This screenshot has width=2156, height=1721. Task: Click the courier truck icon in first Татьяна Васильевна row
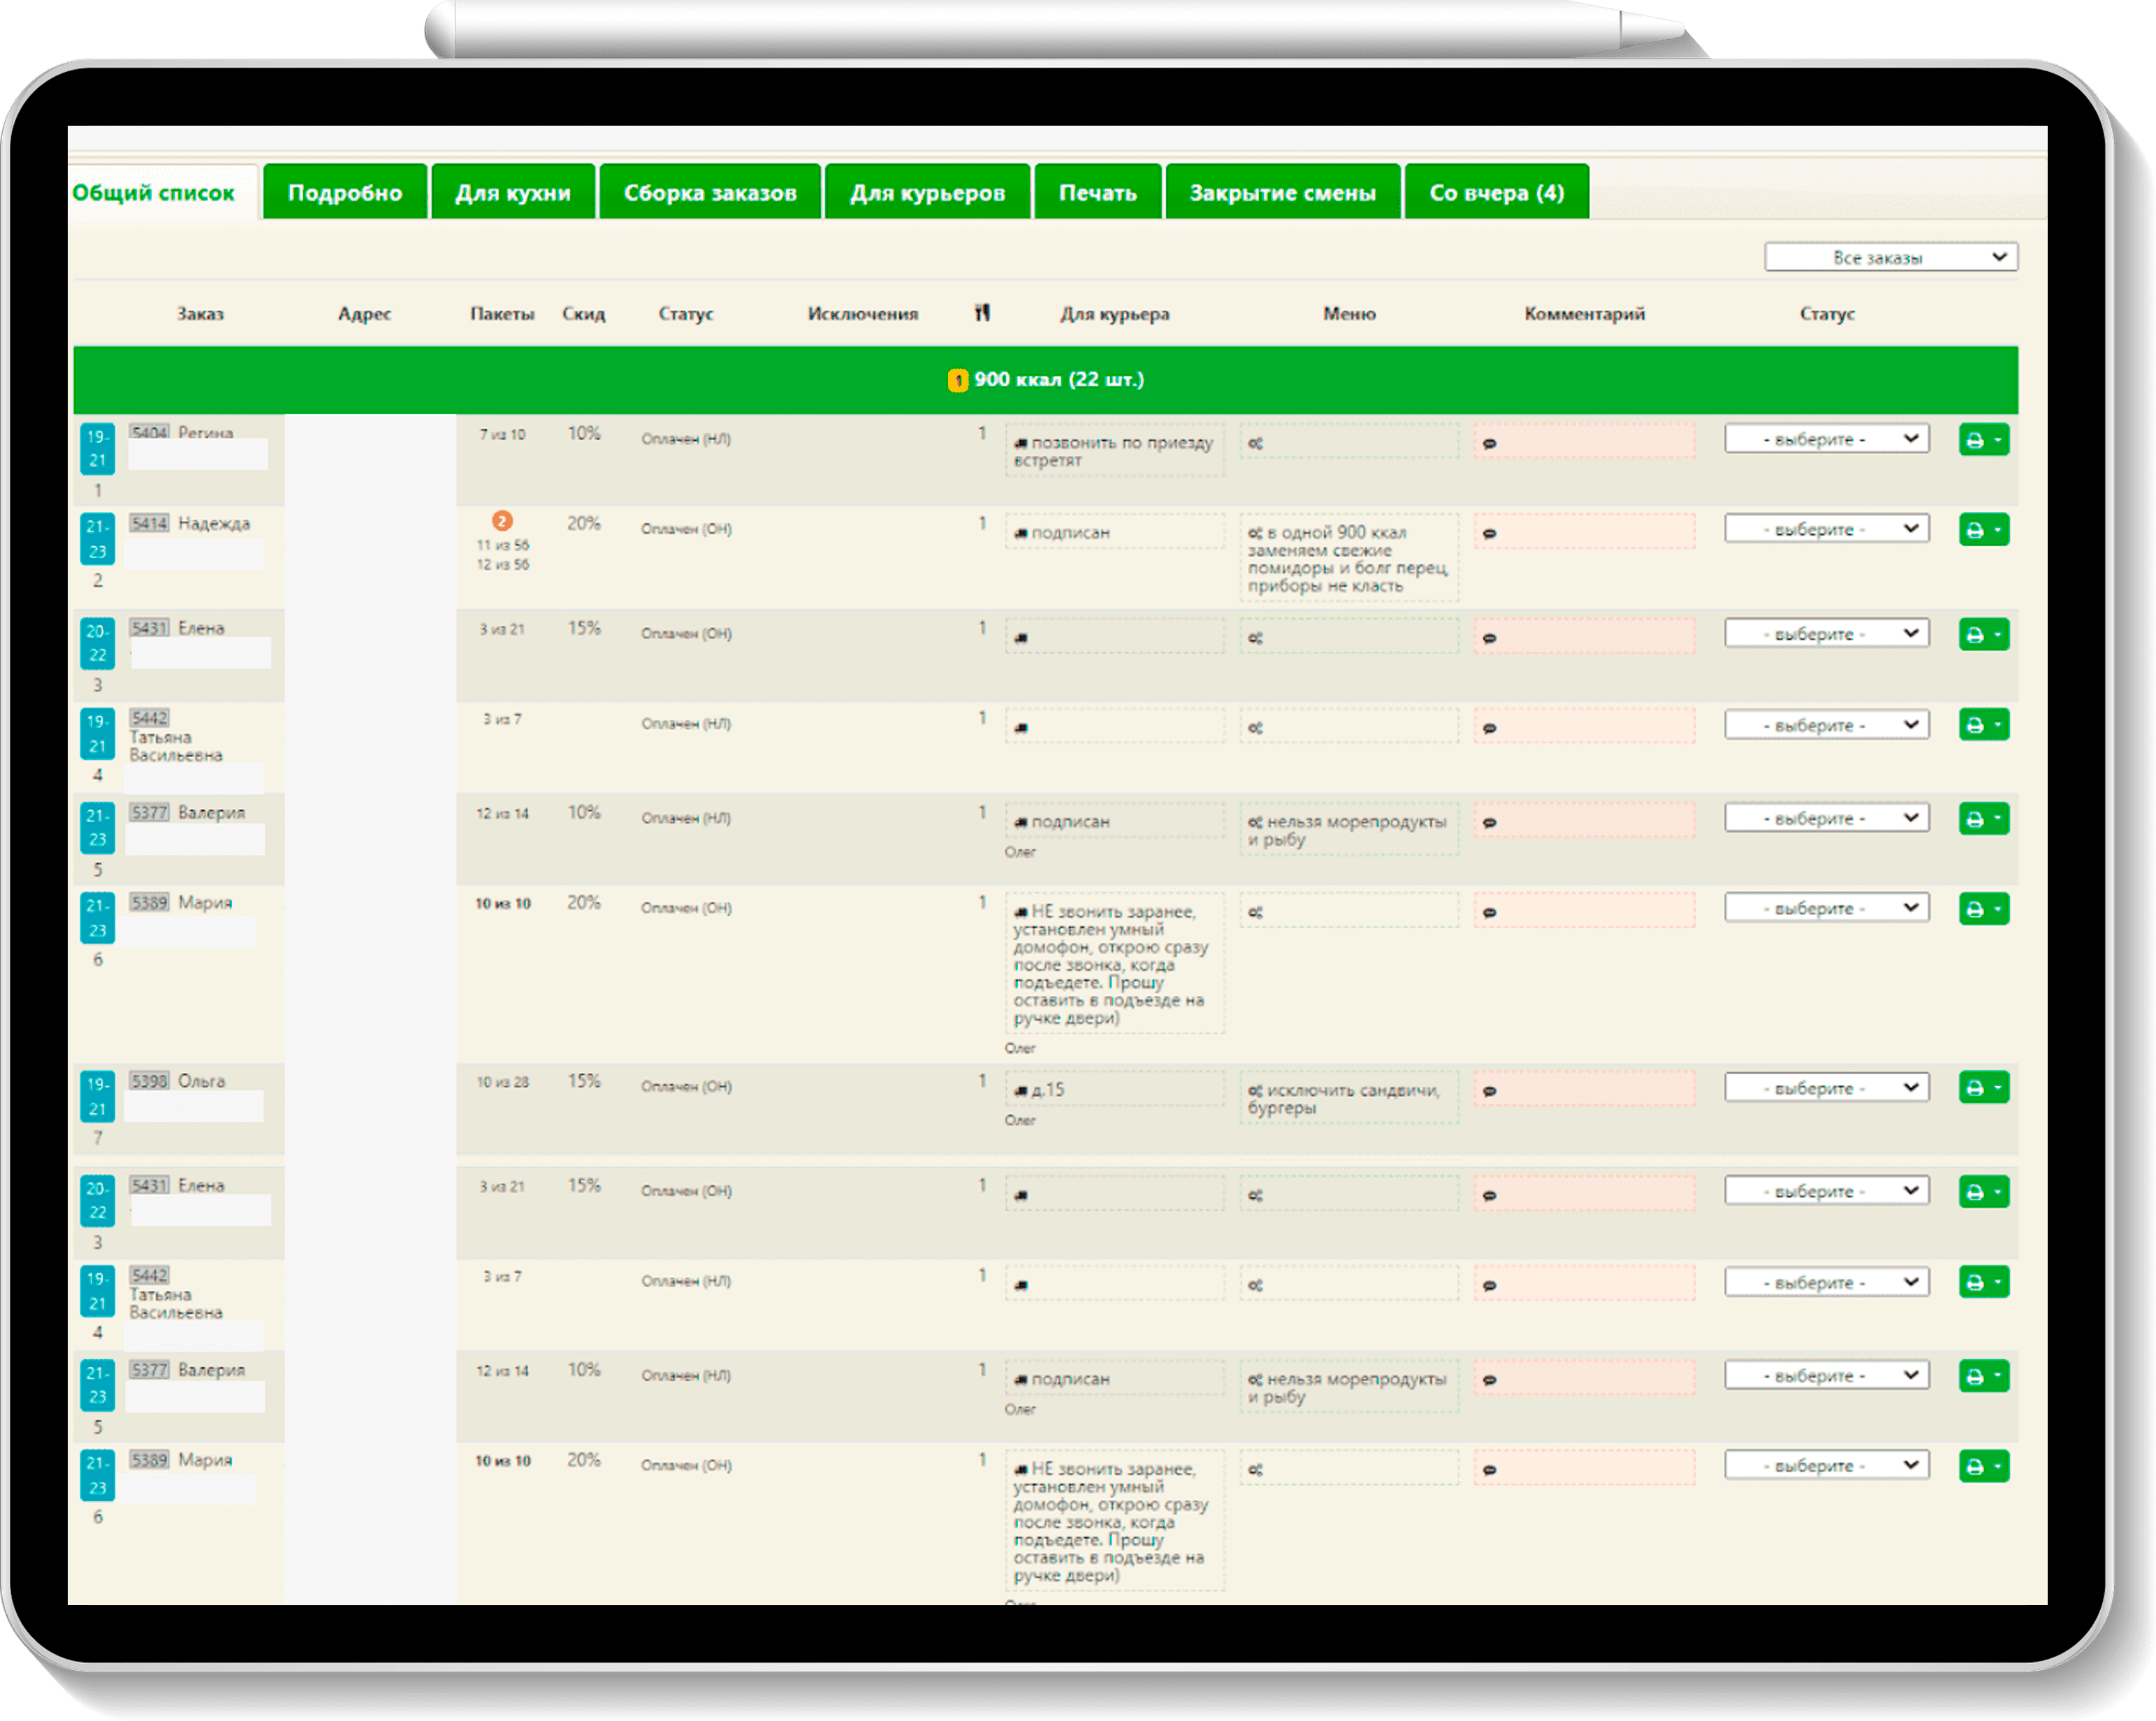click(1021, 728)
